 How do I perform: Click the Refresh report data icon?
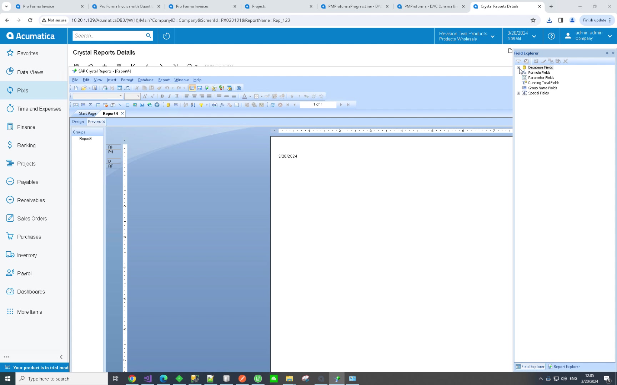(272, 105)
